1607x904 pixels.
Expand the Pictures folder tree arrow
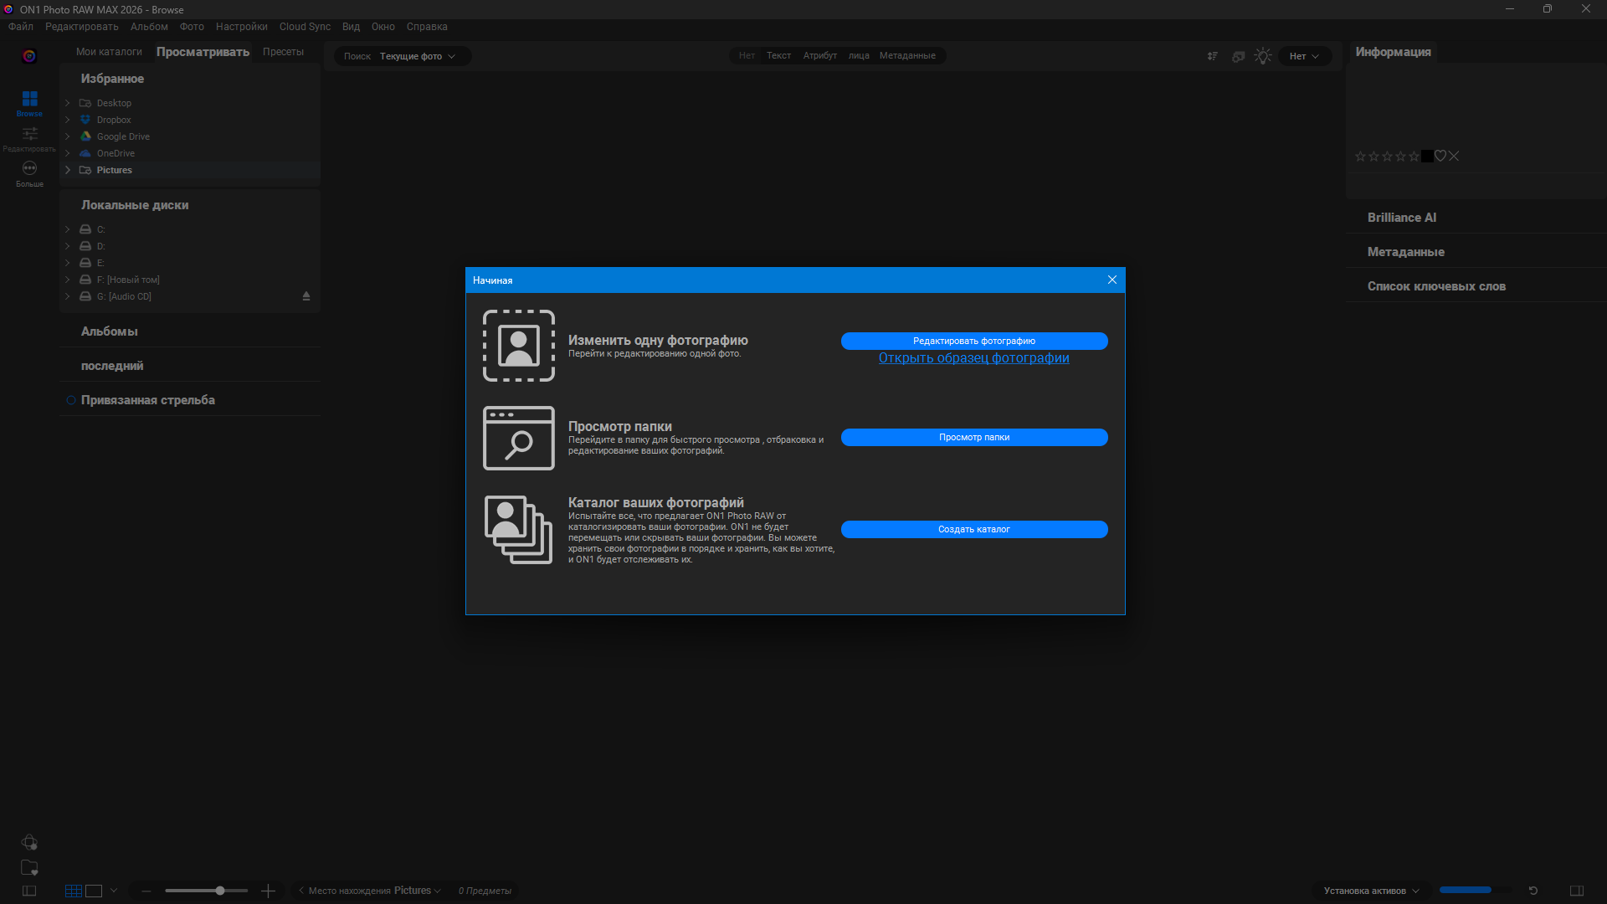(68, 170)
